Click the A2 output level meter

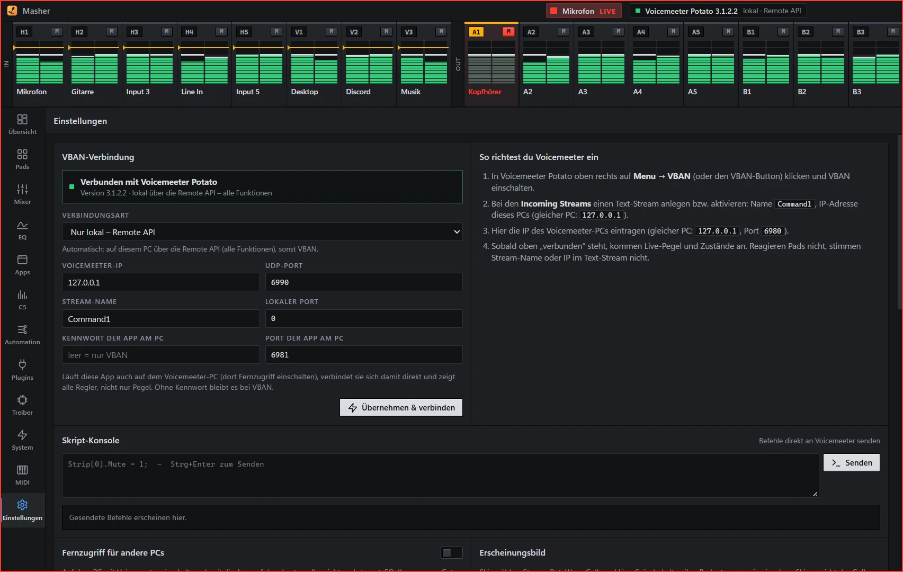(546, 62)
